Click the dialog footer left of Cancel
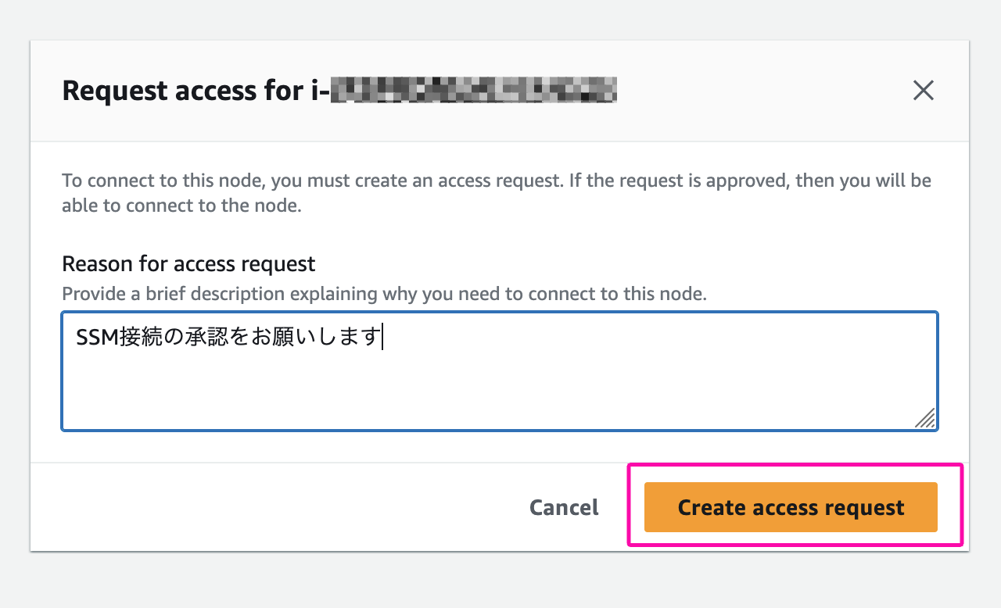The height and width of the screenshot is (608, 1001). pyautogui.click(x=274, y=507)
